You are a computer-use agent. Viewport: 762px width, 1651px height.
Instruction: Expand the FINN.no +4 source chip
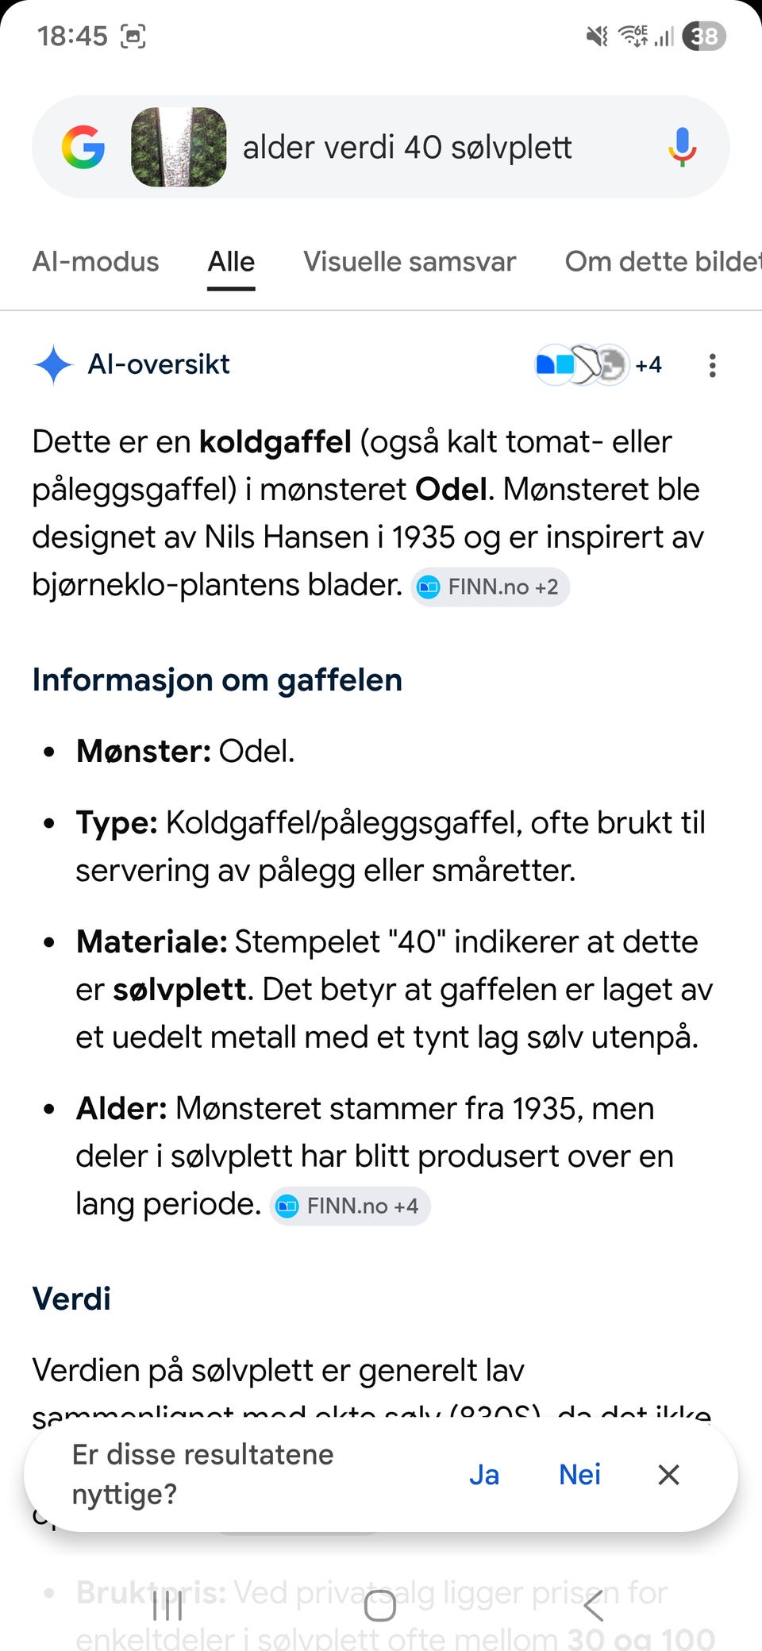[x=350, y=1206]
